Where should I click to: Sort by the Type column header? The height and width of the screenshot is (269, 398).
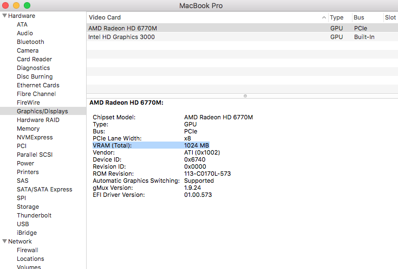337,17
